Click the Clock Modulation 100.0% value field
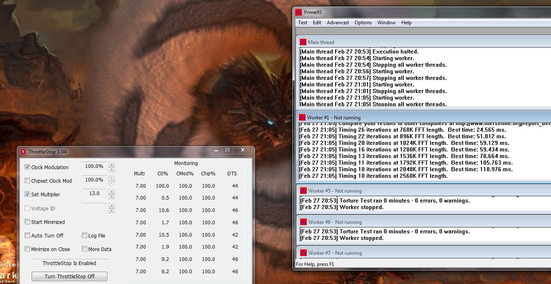The image size is (551, 284). click(94, 167)
